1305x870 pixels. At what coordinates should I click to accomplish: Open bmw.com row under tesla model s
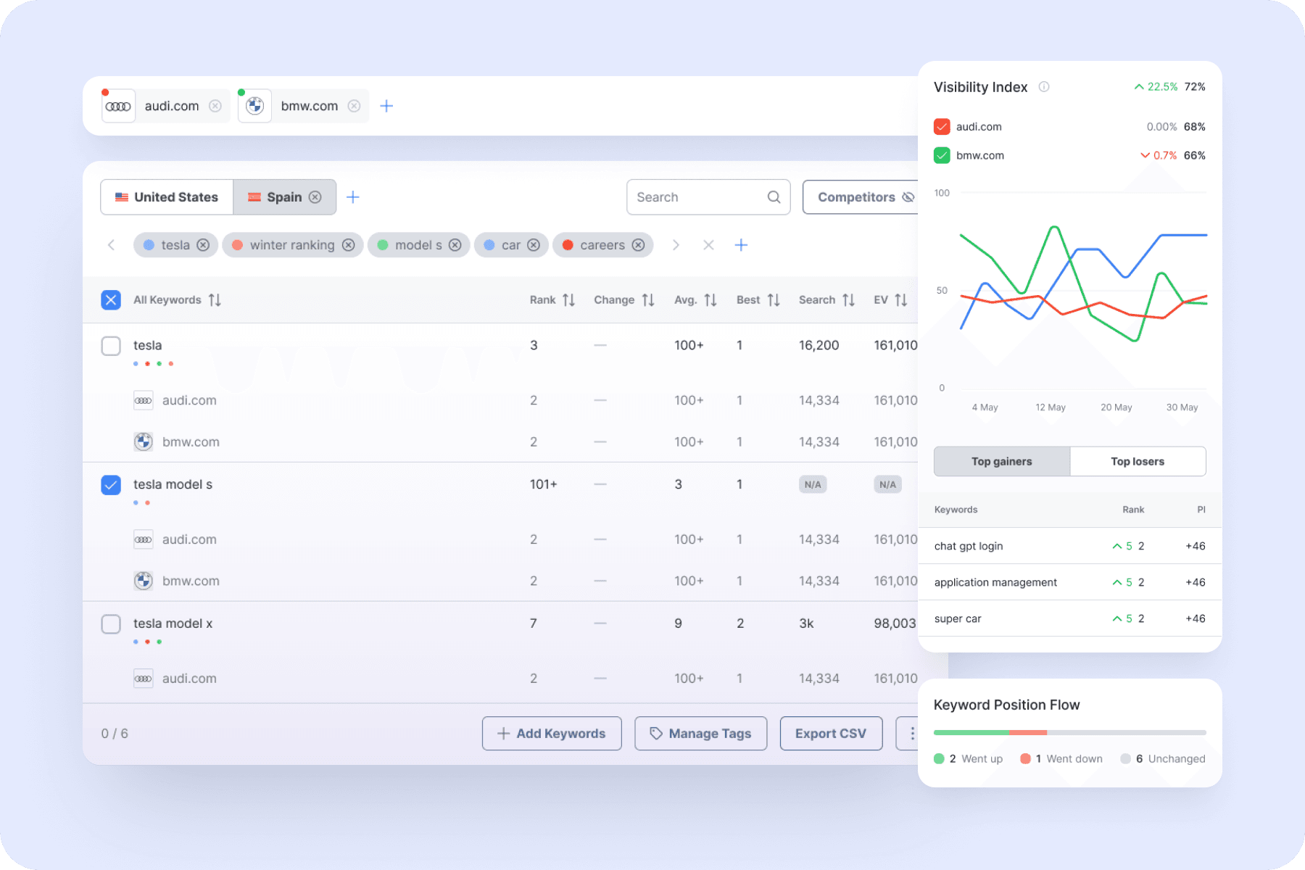pos(500,581)
